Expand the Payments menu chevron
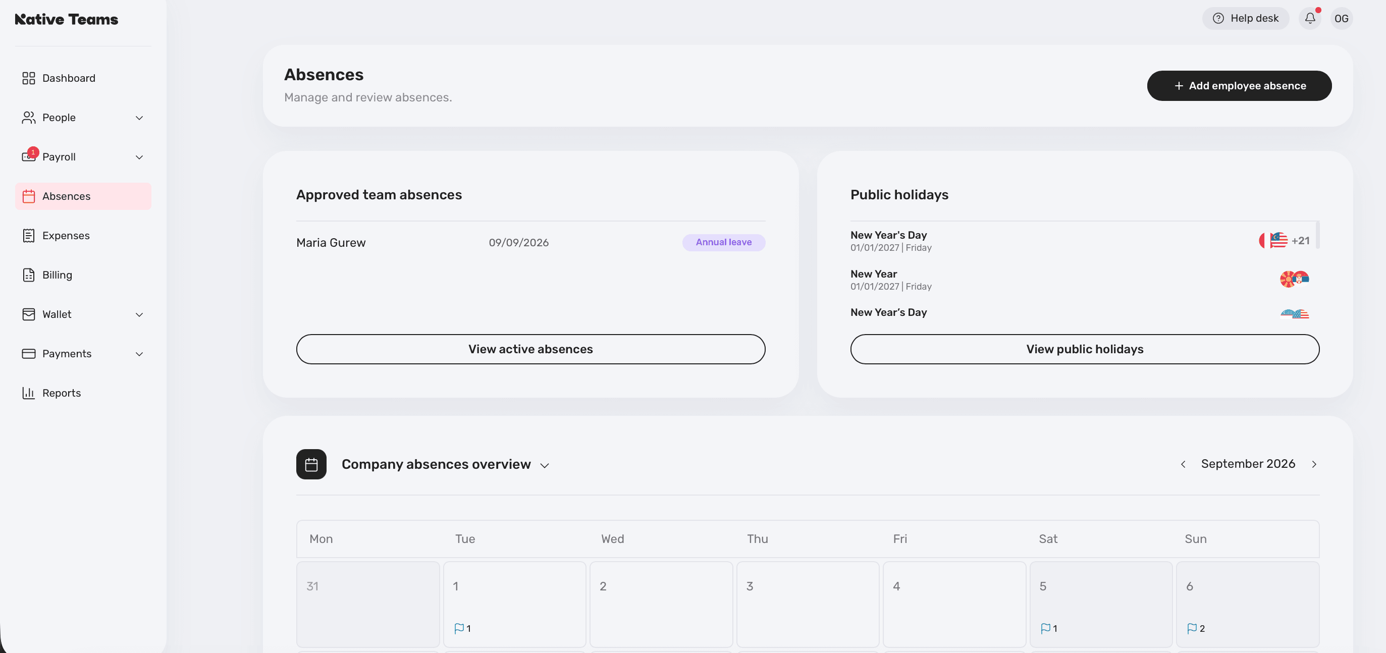Image resolution: width=1386 pixels, height=653 pixels. coord(139,354)
